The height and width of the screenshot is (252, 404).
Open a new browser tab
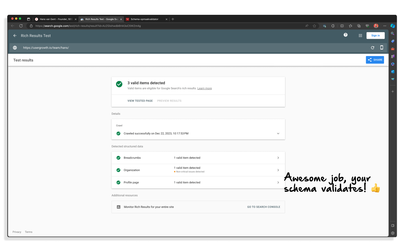(x=173, y=19)
